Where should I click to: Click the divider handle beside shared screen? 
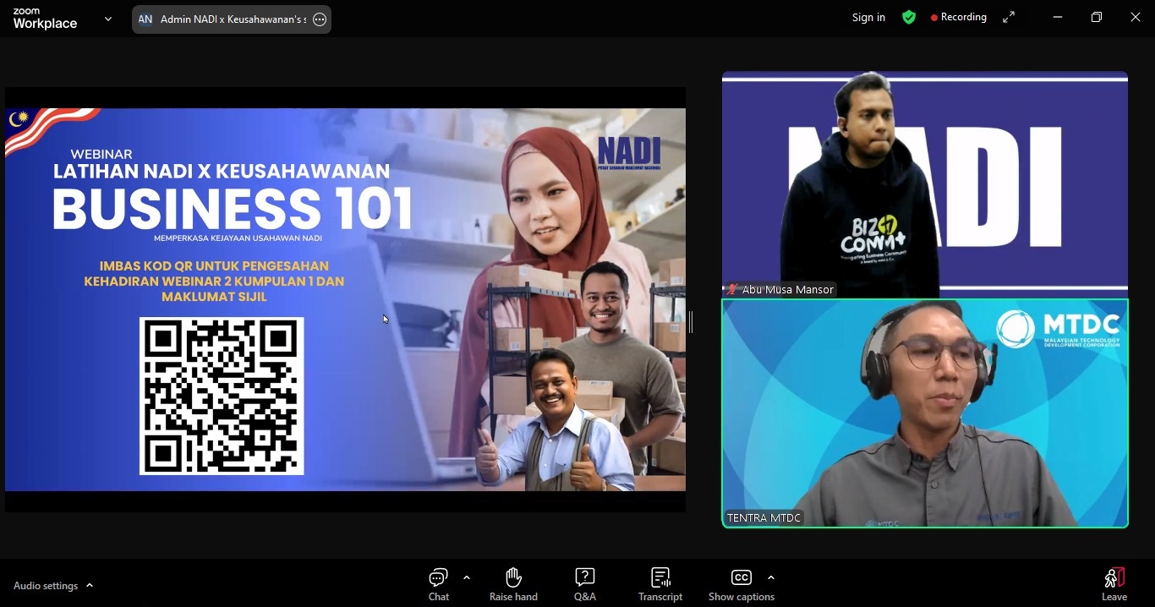tap(691, 322)
